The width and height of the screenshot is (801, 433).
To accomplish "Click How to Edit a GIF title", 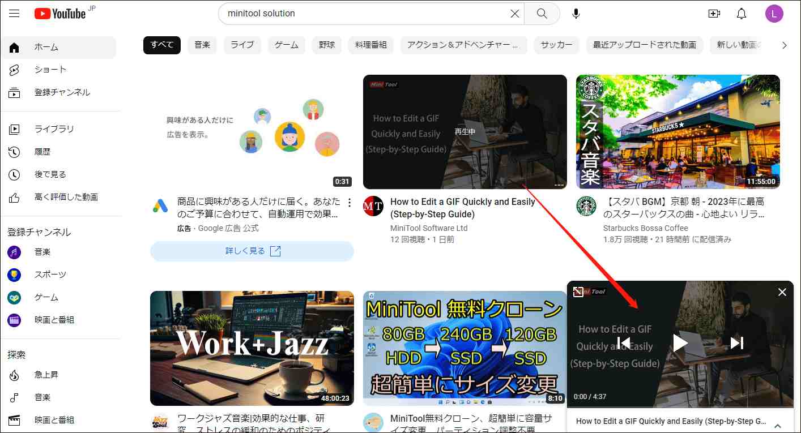I will coord(463,208).
